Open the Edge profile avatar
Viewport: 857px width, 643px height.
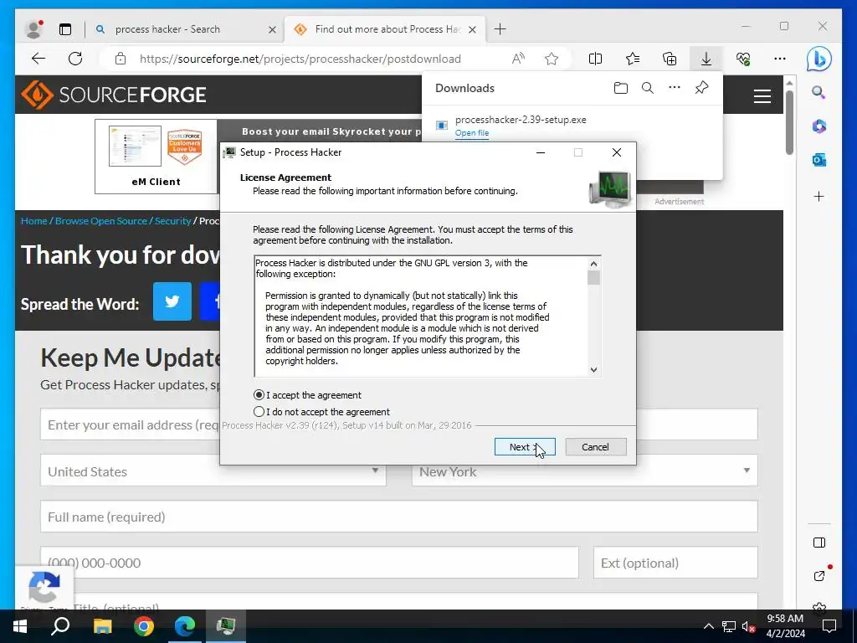[33, 29]
